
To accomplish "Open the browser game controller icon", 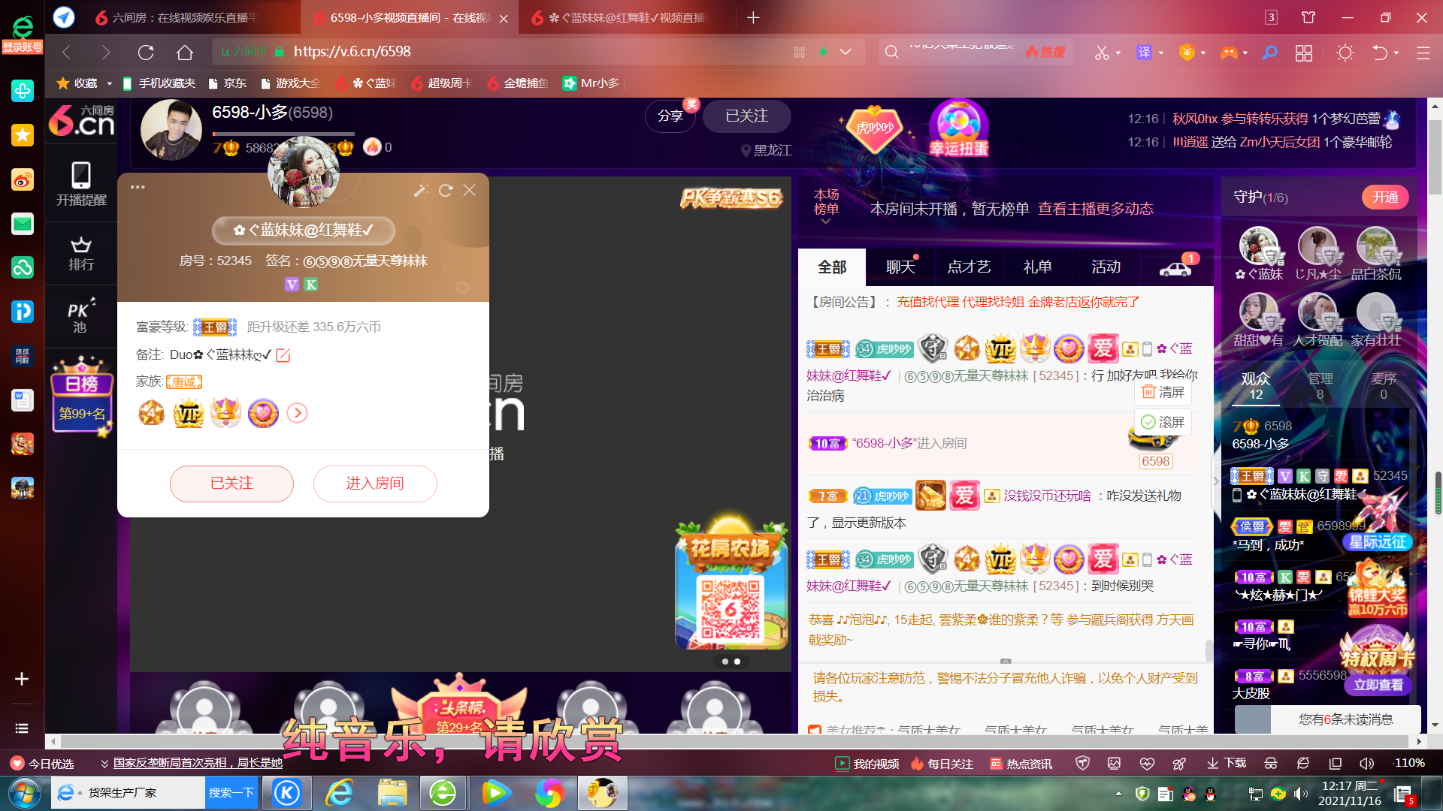I will click(1228, 53).
